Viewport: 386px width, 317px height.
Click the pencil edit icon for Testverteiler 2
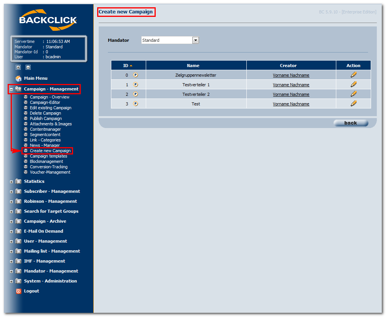tap(353, 94)
